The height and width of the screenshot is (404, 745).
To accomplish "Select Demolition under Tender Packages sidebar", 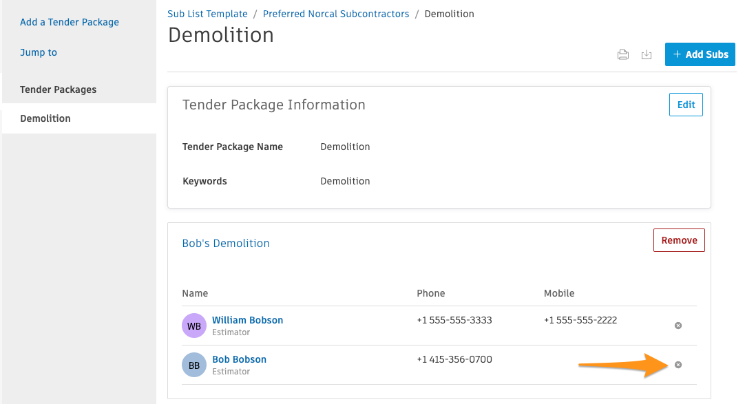I will 45,118.
